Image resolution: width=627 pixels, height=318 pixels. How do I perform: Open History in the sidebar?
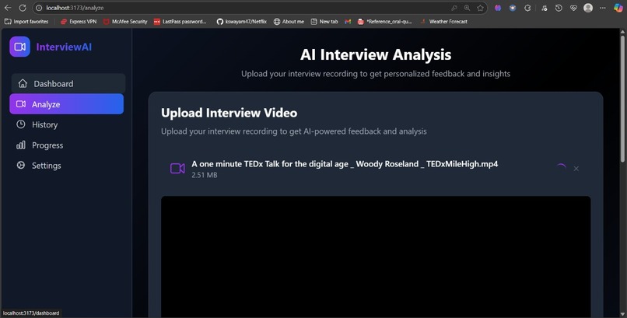[x=66, y=124]
